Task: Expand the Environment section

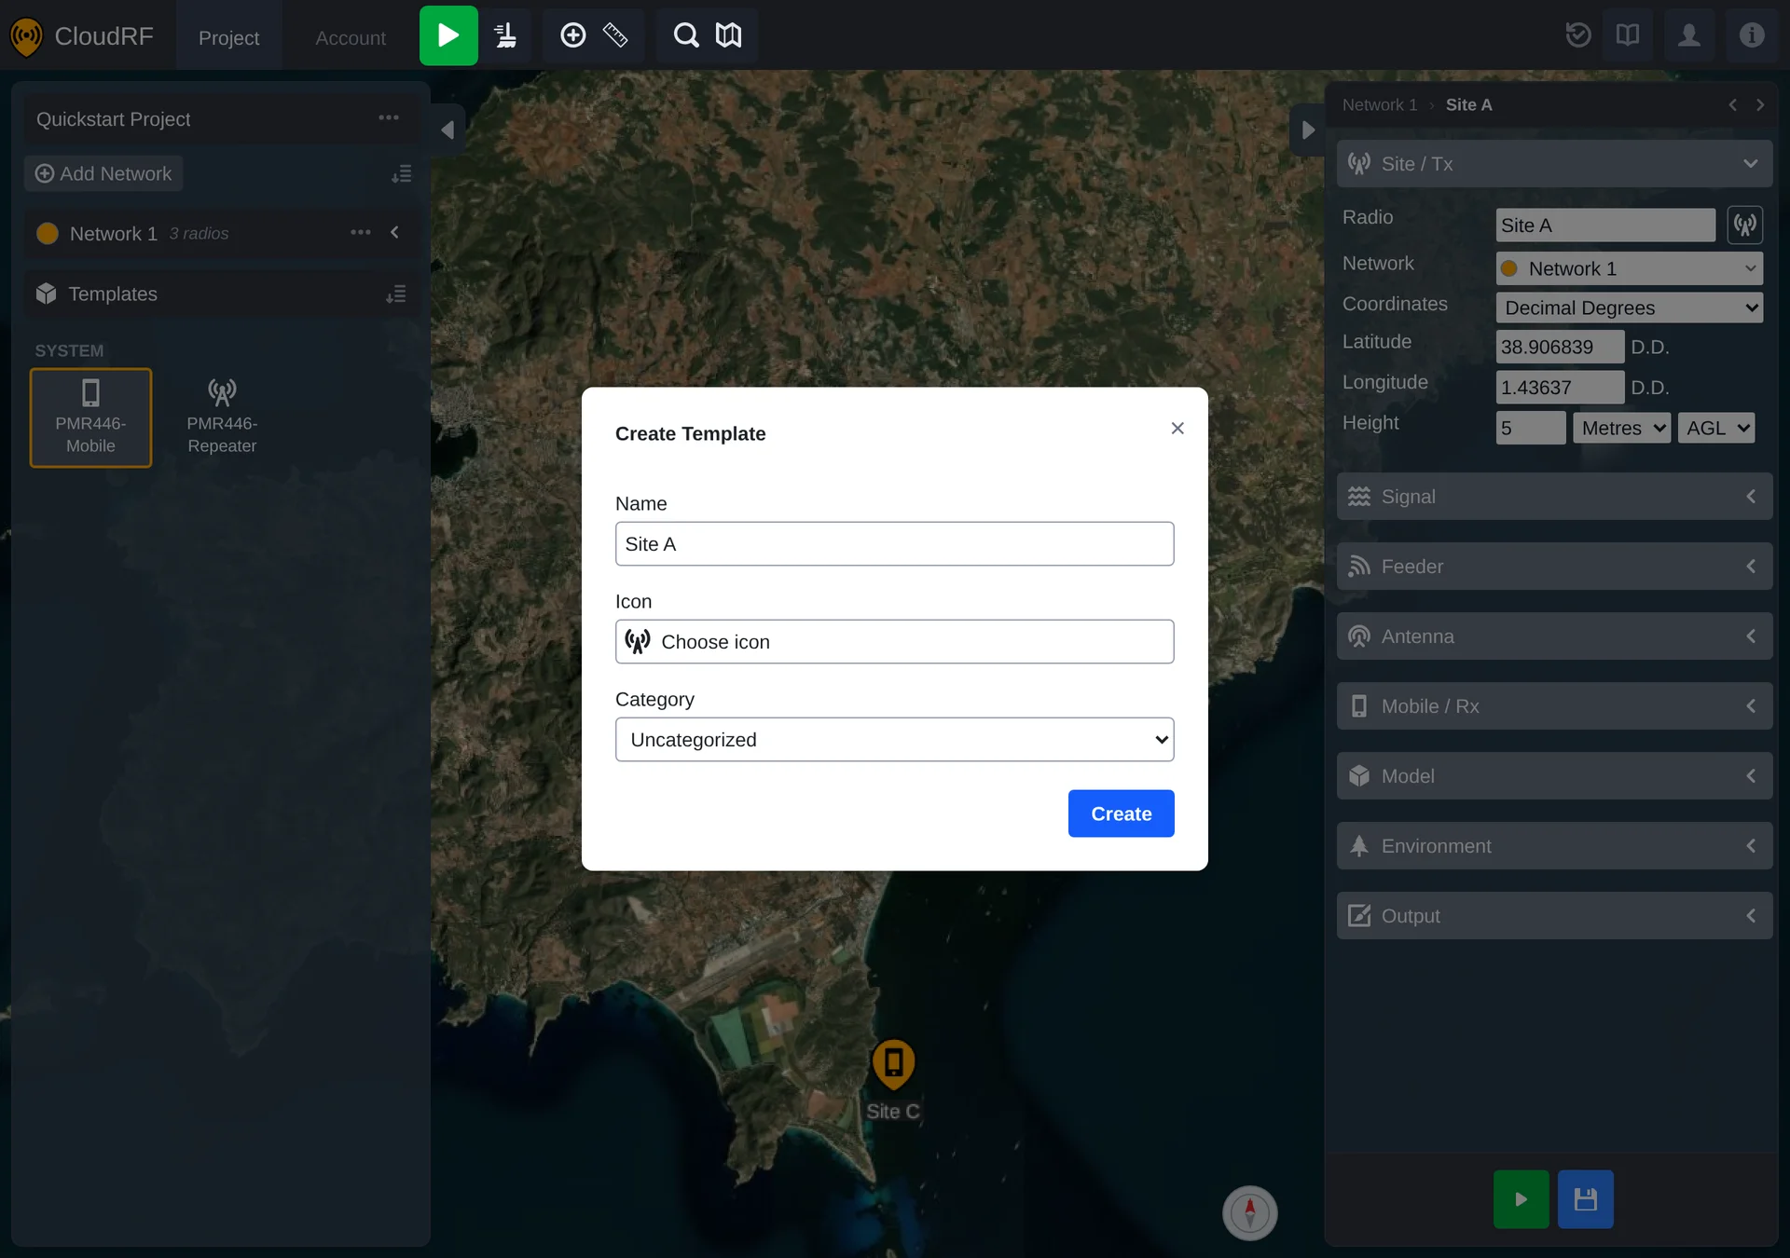Action: pos(1554,845)
